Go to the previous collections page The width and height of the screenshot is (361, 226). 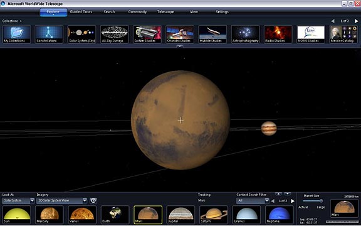pyautogui.click(x=333, y=21)
